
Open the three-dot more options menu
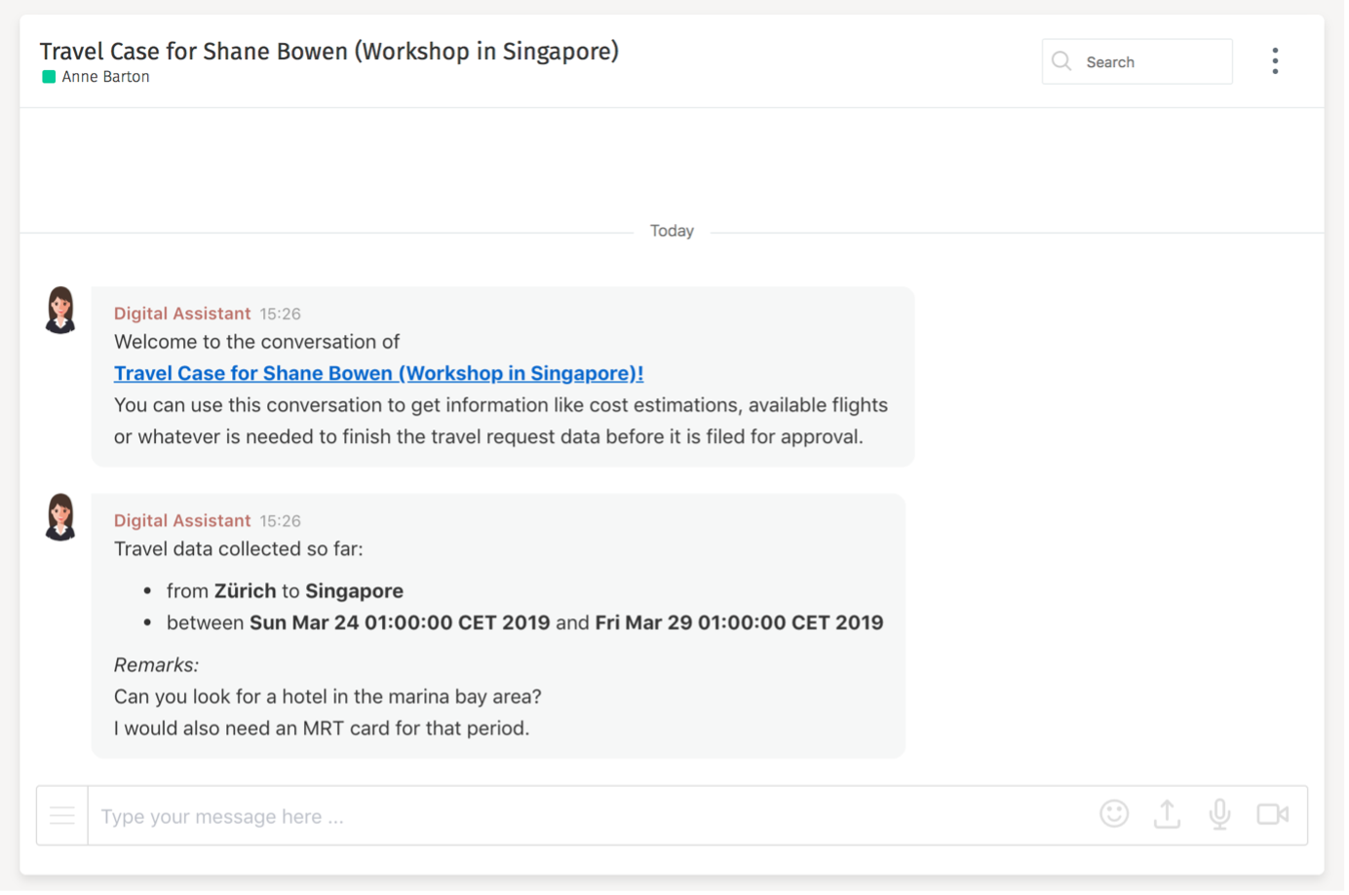[x=1274, y=61]
